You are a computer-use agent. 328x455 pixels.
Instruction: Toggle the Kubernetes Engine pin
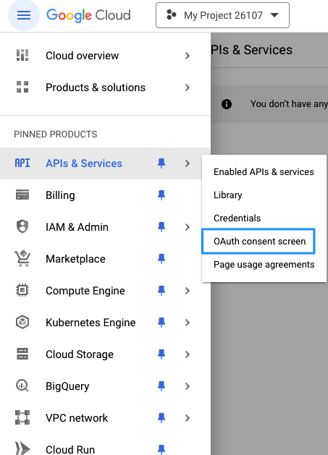161,323
